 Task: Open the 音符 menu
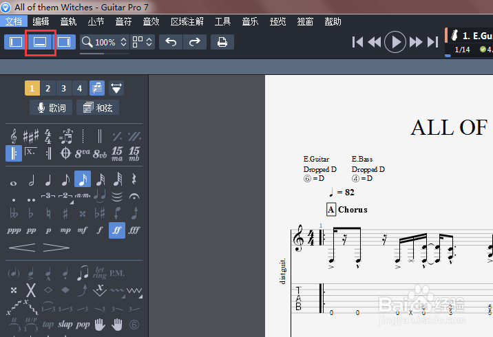click(x=123, y=21)
